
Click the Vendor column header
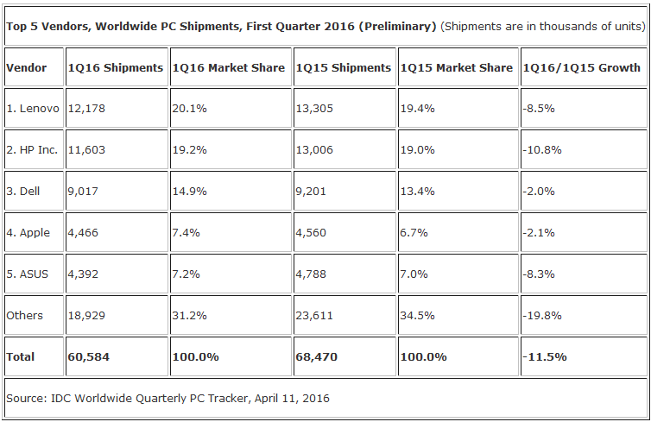coord(26,67)
